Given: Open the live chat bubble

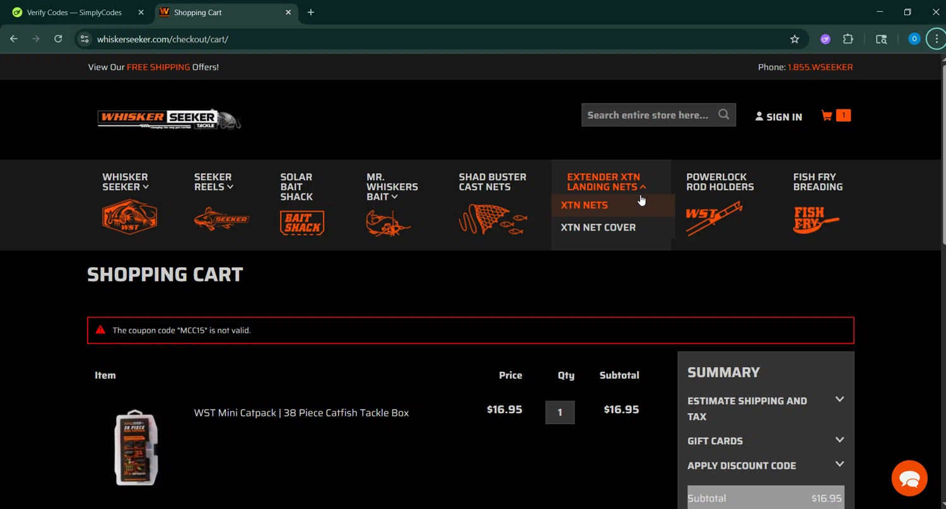Looking at the screenshot, I should tap(909, 478).
